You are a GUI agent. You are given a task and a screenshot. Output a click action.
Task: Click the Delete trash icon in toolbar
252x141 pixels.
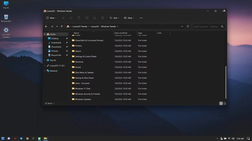[102, 18]
